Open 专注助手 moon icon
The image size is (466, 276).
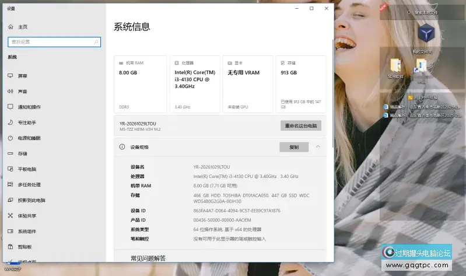[x=10, y=122]
